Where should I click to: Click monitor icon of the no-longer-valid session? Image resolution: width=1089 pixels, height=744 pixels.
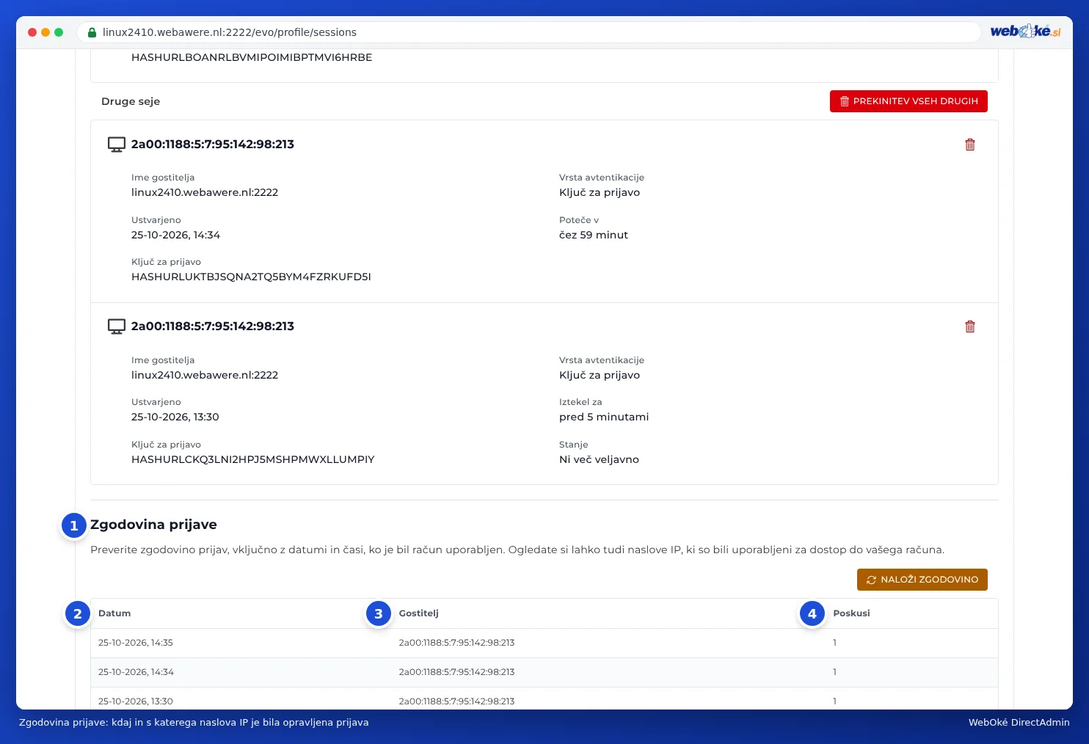117,327
